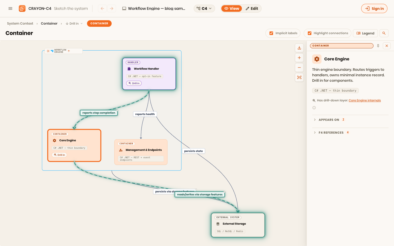Go back with the left arrow
Viewport: 394px width, 246px height.
[x=102, y=8]
